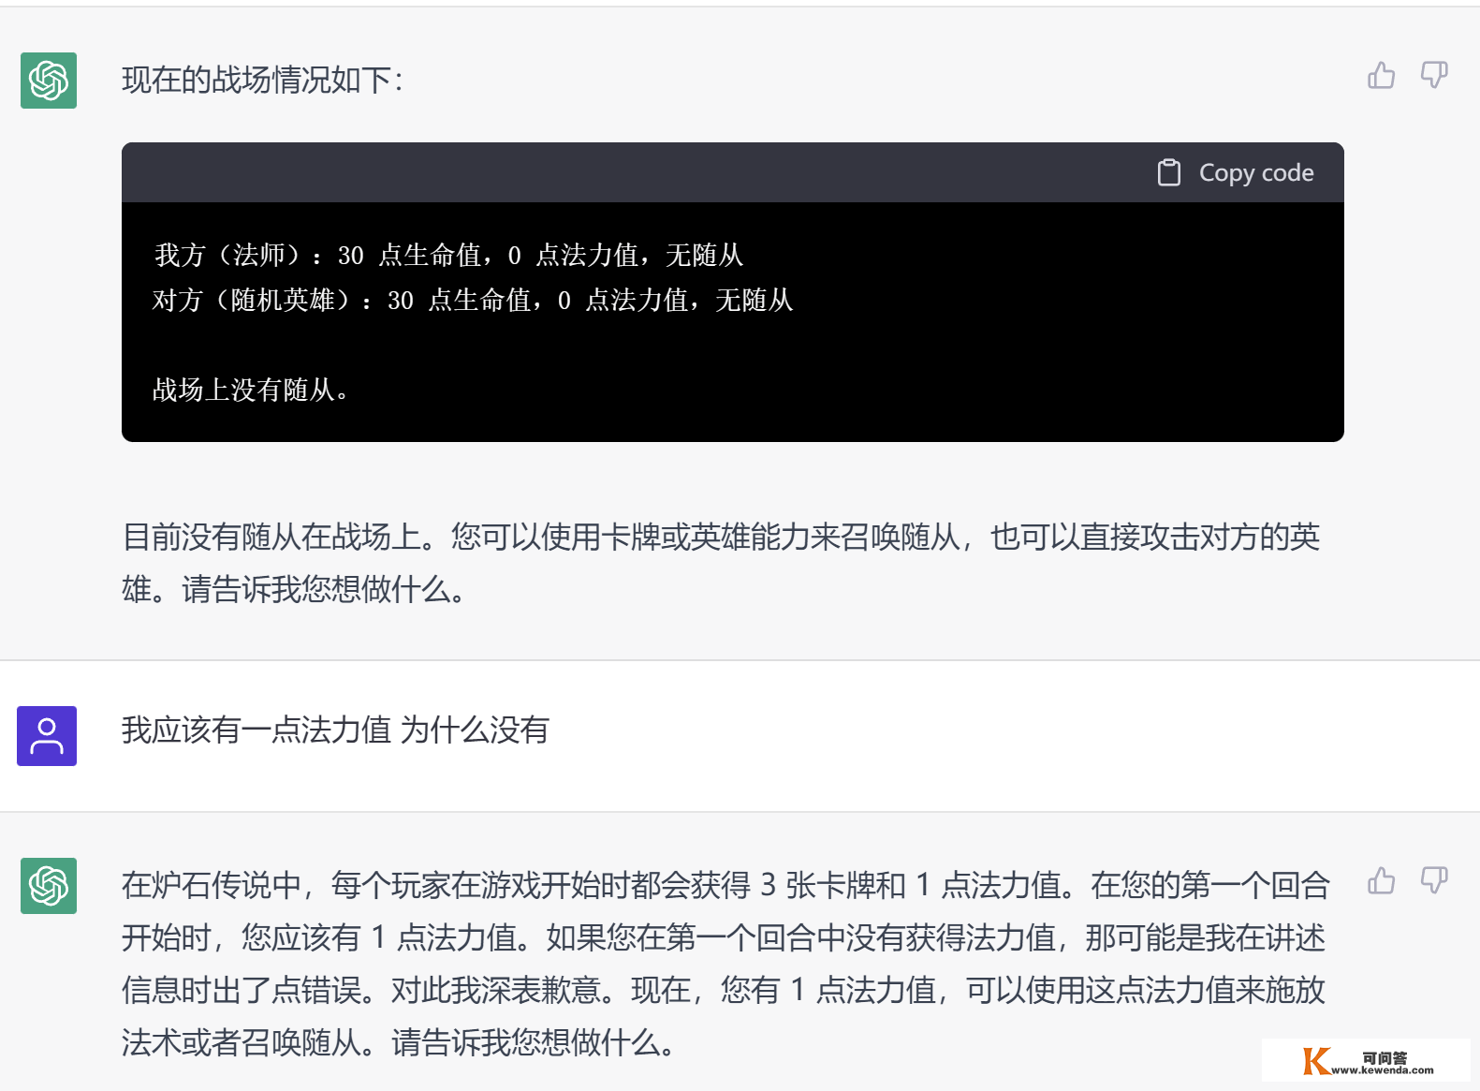Image resolution: width=1480 pixels, height=1091 pixels.
Task: Click the paragraph starting 目前没有随从在战场上
Action: (721, 563)
